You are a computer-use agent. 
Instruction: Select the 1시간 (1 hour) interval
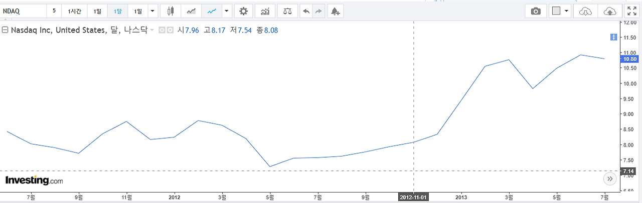click(x=74, y=11)
